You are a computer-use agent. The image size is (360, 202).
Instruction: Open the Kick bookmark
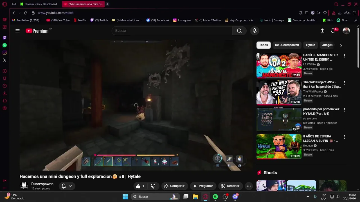(328, 20)
